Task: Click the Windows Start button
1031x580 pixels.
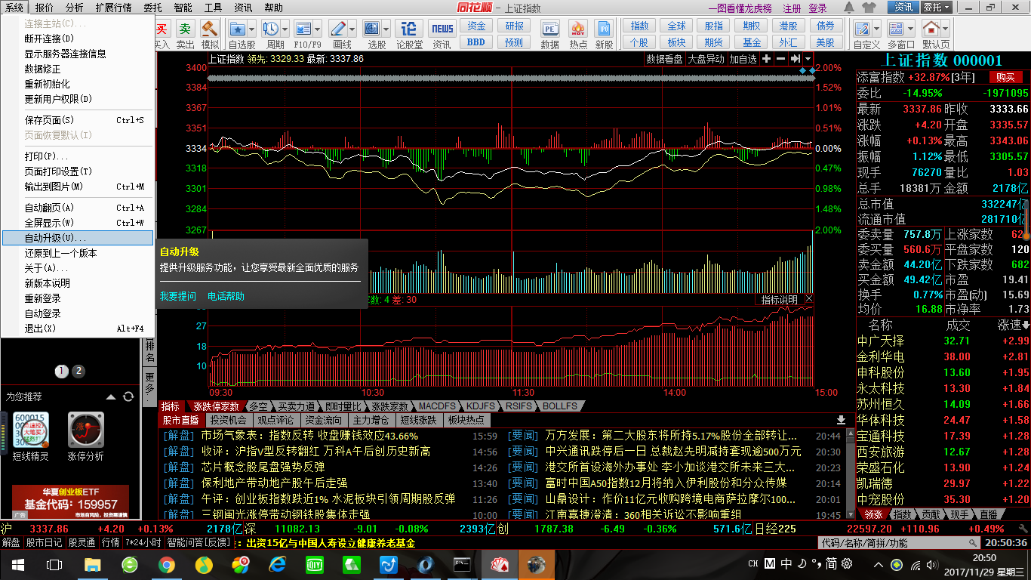Action: pos(17,564)
